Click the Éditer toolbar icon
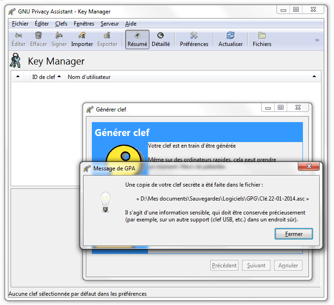This screenshot has height=305, width=334. click(19, 39)
